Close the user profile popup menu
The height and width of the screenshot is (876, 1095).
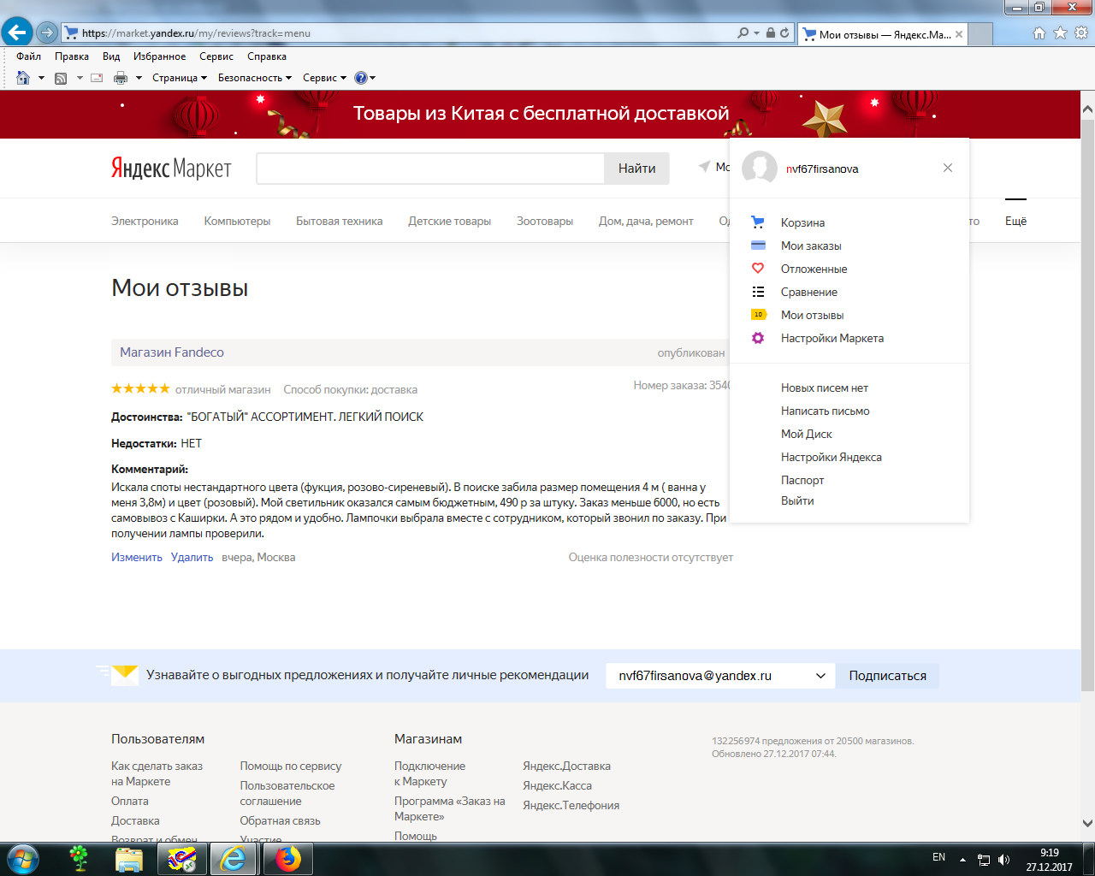(948, 168)
